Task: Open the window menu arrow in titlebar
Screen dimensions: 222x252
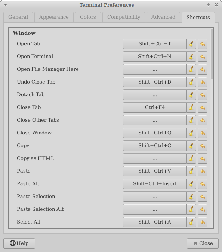Action: (6, 5)
